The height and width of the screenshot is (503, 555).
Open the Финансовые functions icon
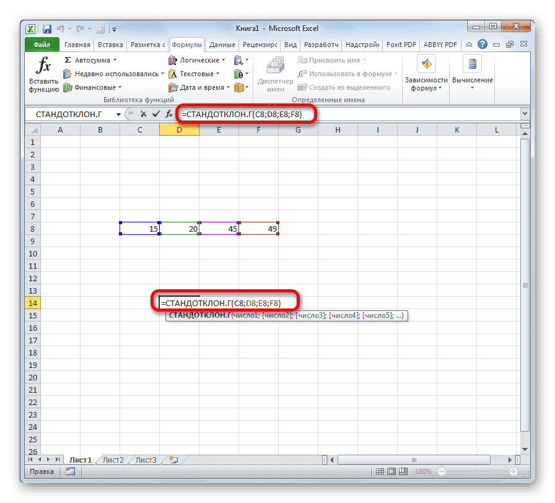point(66,87)
